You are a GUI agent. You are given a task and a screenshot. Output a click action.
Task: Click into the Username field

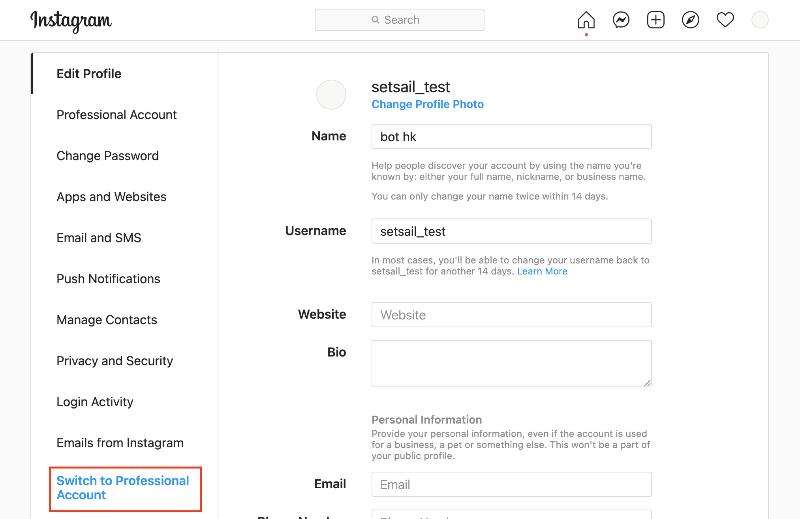511,231
